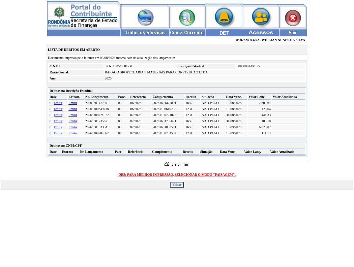Click the red Sair exit icon

point(293,18)
